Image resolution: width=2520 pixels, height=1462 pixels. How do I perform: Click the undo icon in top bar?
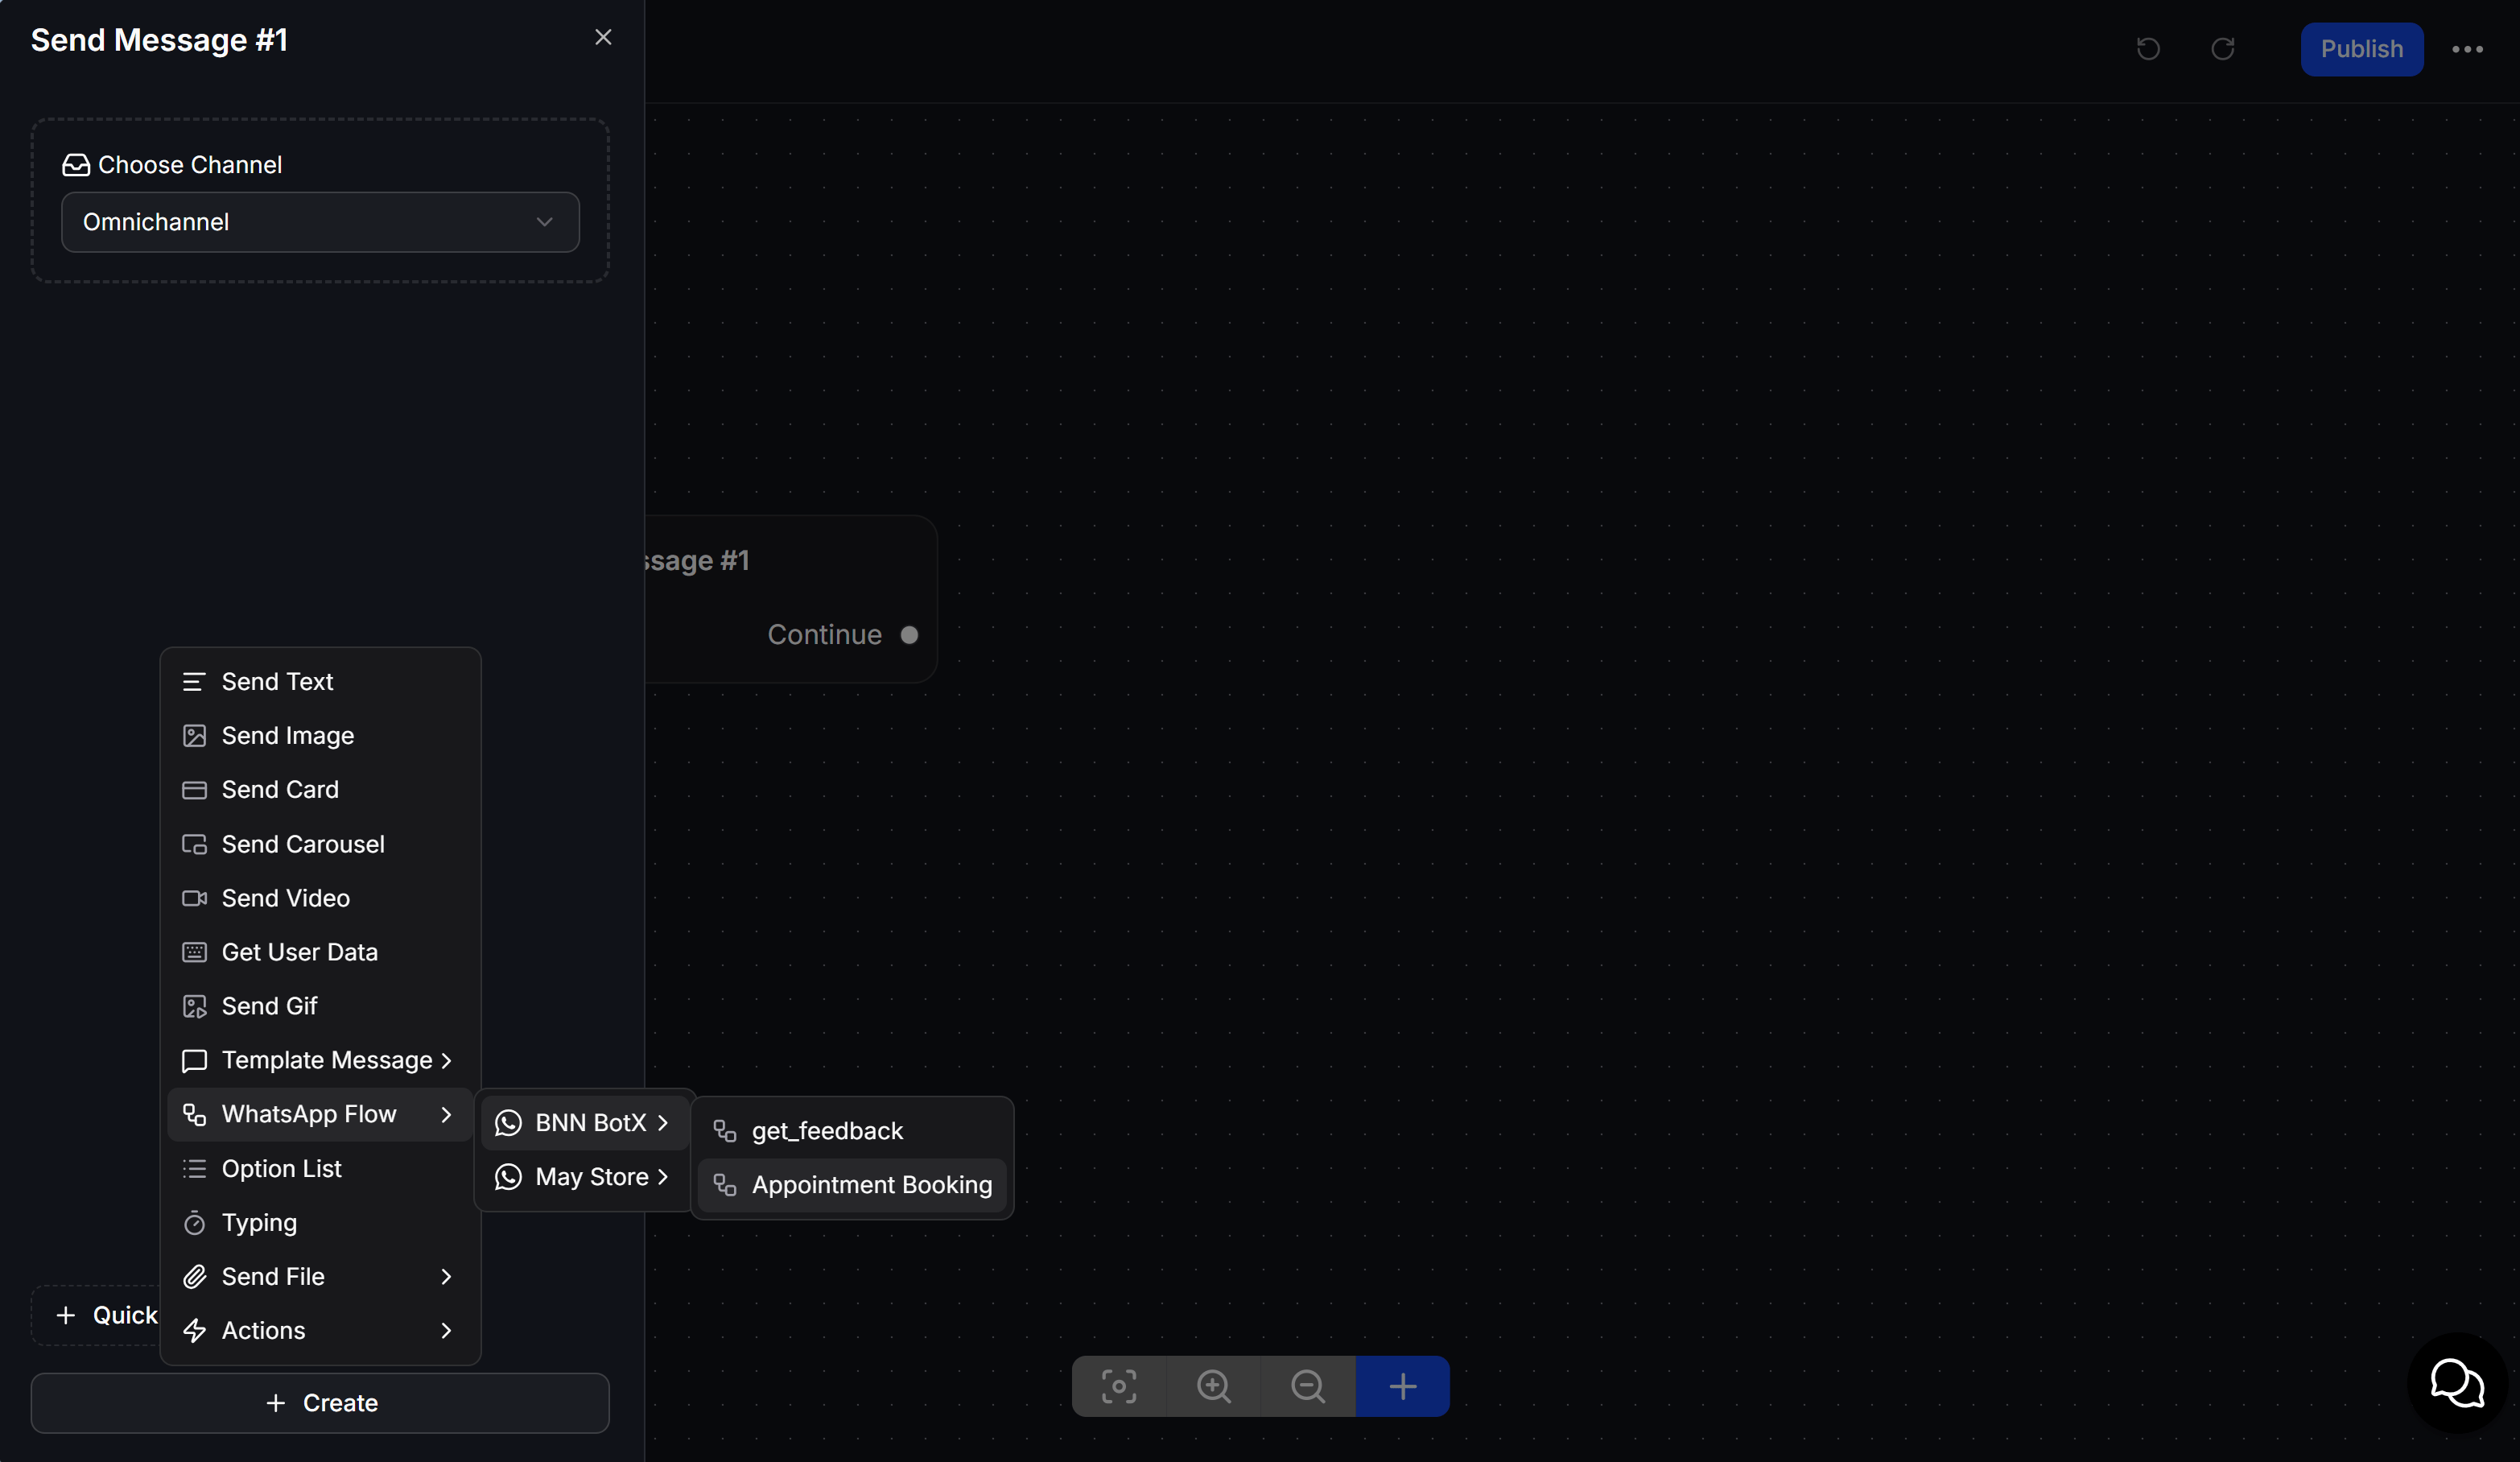[x=2148, y=49]
